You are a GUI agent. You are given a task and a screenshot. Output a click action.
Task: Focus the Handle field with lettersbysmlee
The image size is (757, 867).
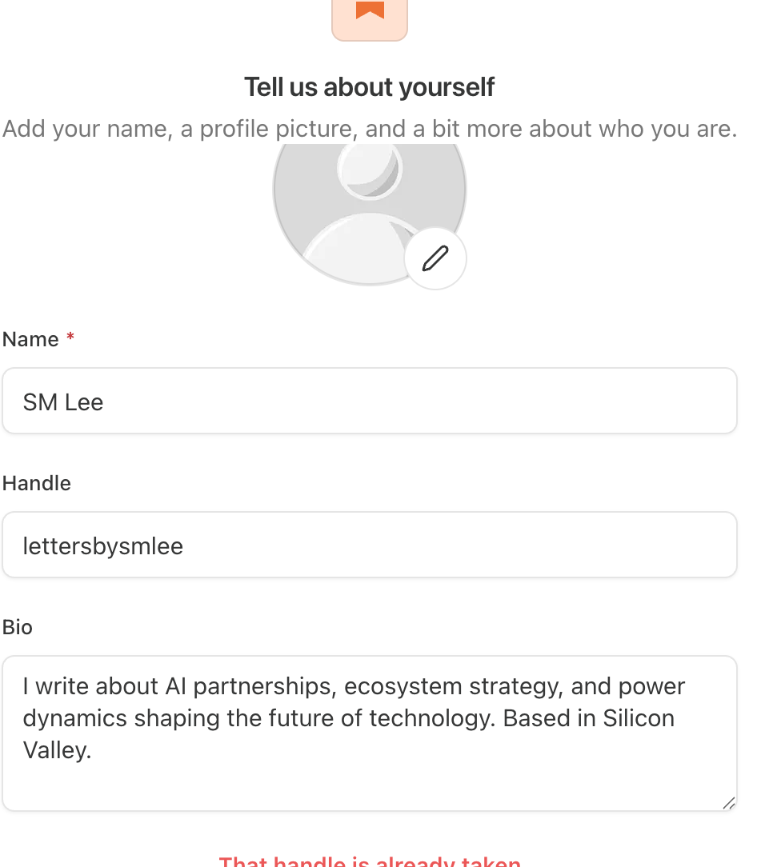370,545
